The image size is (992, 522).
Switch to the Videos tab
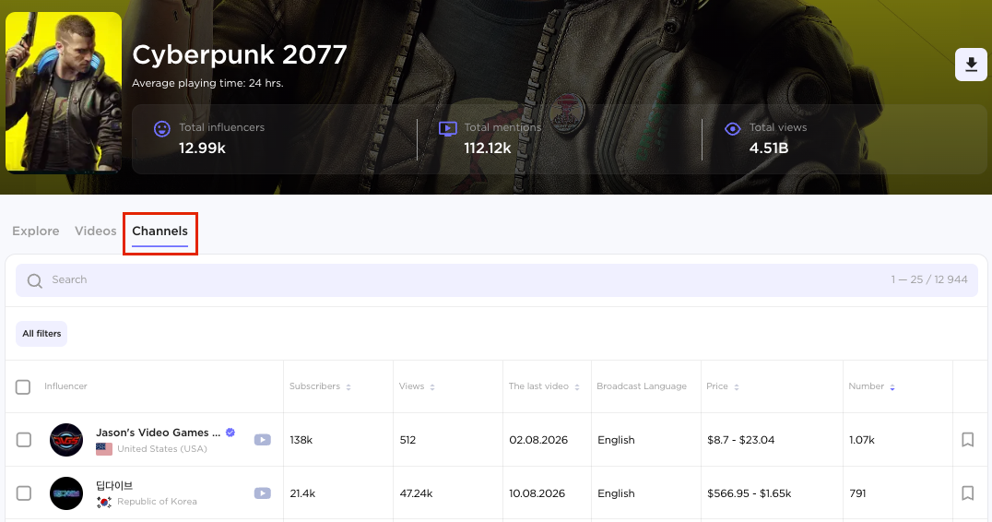point(96,231)
